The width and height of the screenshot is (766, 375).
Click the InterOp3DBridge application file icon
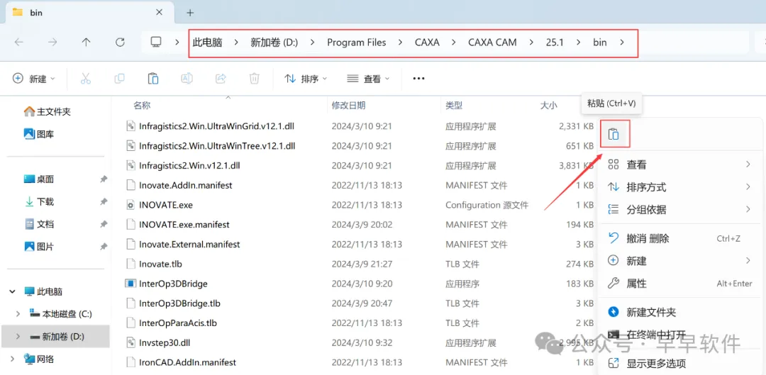point(130,284)
